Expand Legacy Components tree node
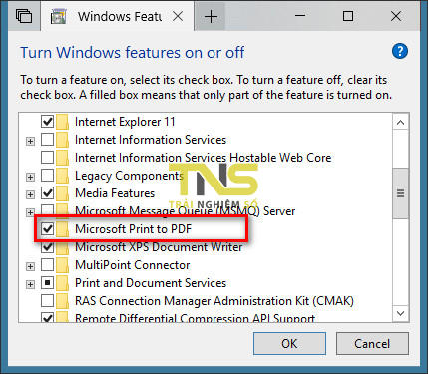The height and width of the screenshot is (374, 428). pos(30,177)
